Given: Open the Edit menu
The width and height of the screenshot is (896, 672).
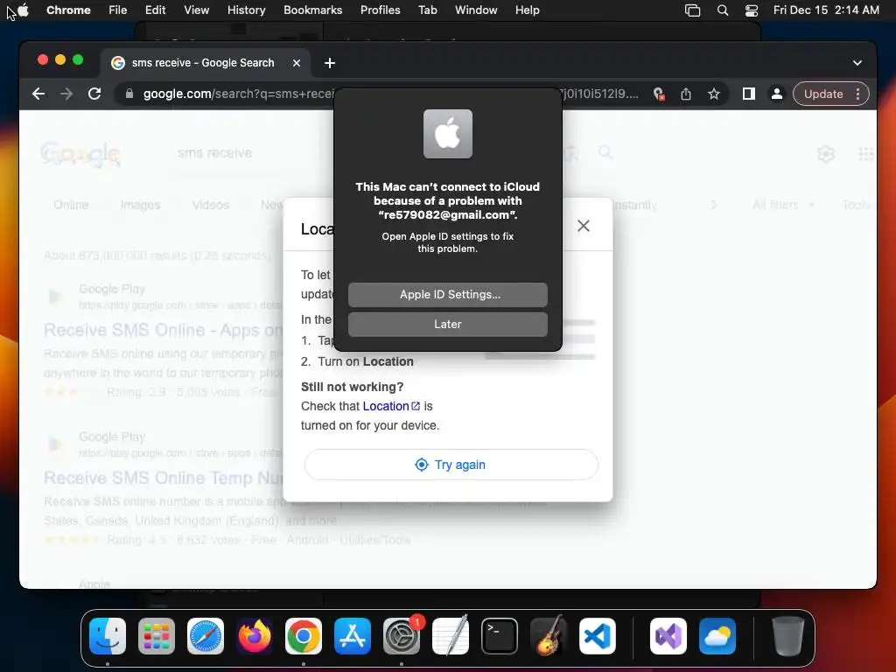Looking at the screenshot, I should pos(156,10).
